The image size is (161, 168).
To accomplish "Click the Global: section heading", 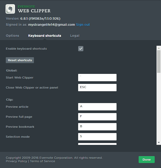I will click(12, 70).
